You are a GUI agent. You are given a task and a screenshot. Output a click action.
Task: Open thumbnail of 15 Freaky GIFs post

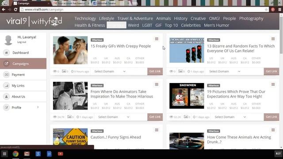coord(70,50)
